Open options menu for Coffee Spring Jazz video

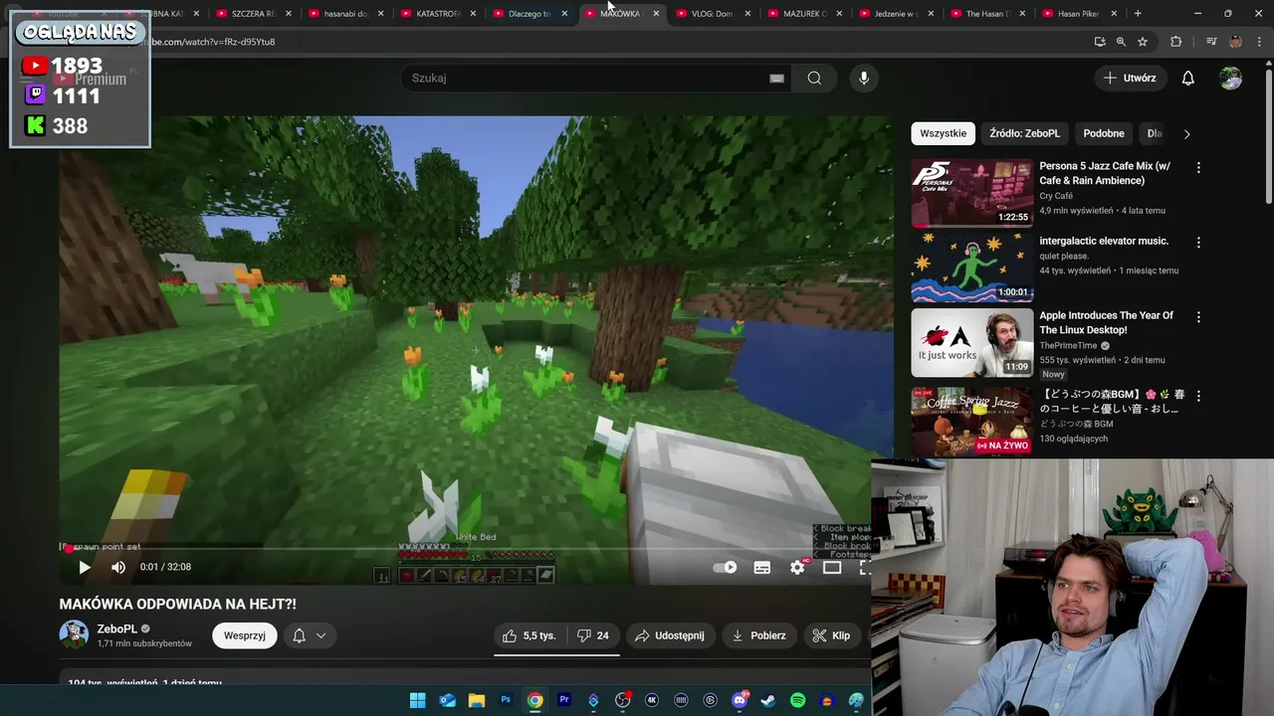(x=1198, y=396)
